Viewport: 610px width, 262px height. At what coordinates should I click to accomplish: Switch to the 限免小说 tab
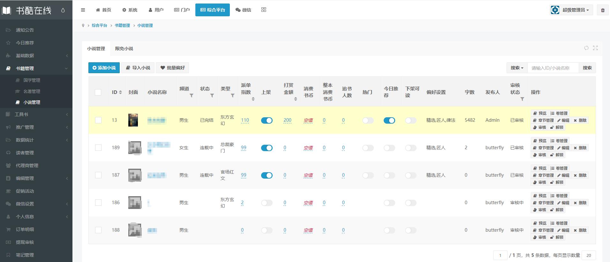(x=124, y=49)
